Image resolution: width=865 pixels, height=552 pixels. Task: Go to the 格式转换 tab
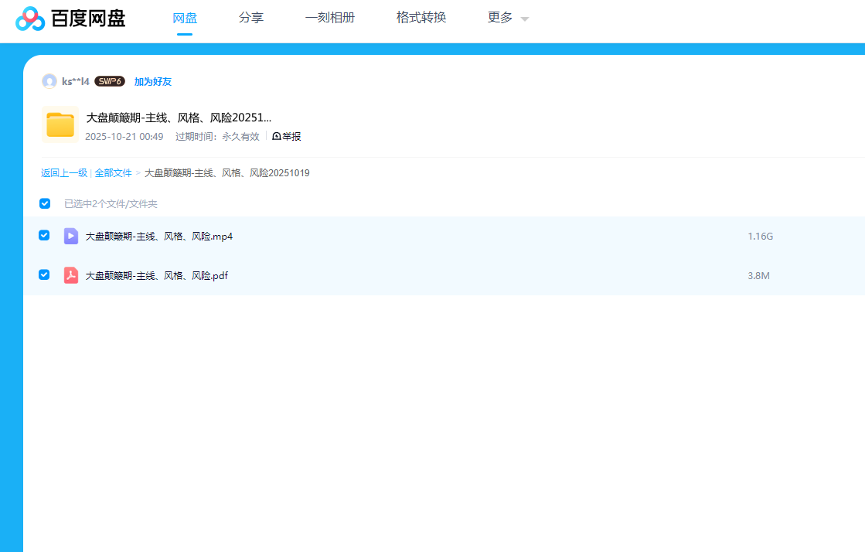tap(421, 18)
